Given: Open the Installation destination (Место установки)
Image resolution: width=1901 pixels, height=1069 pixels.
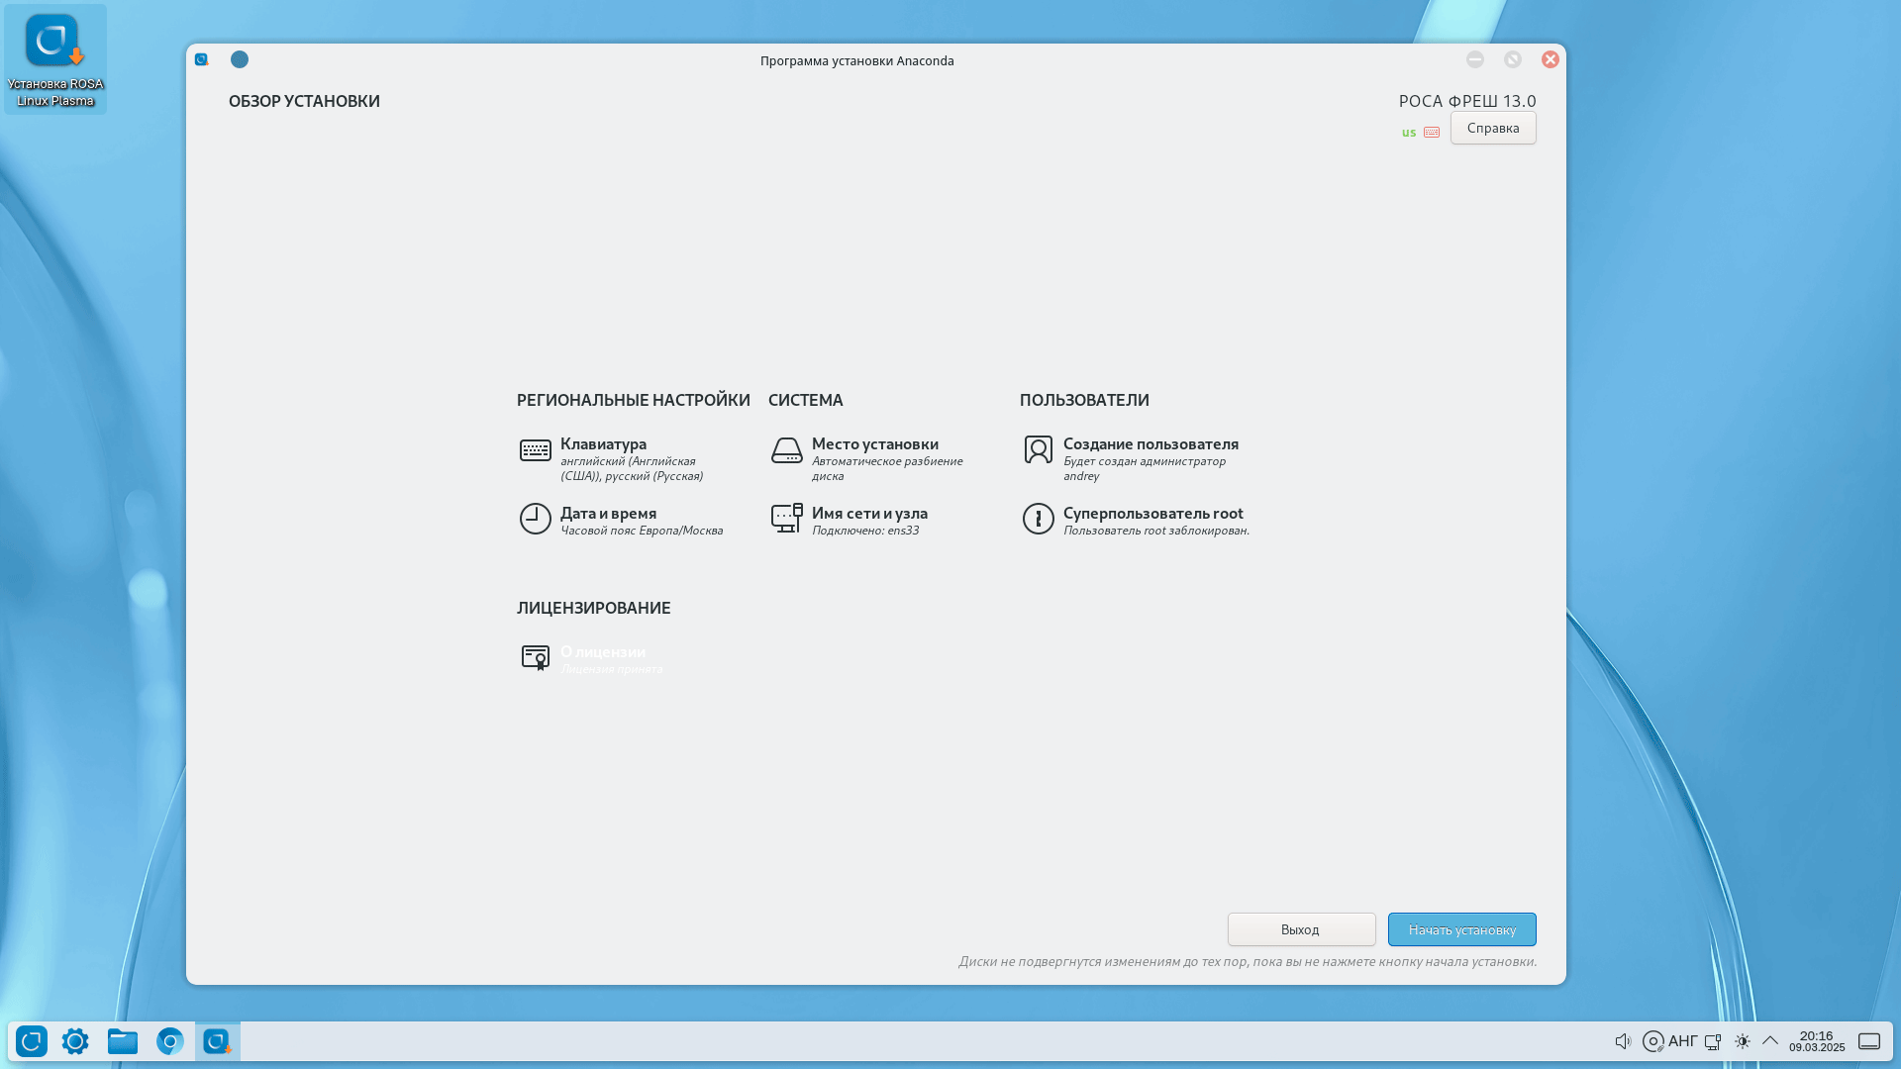Looking at the screenshot, I should [x=874, y=444].
